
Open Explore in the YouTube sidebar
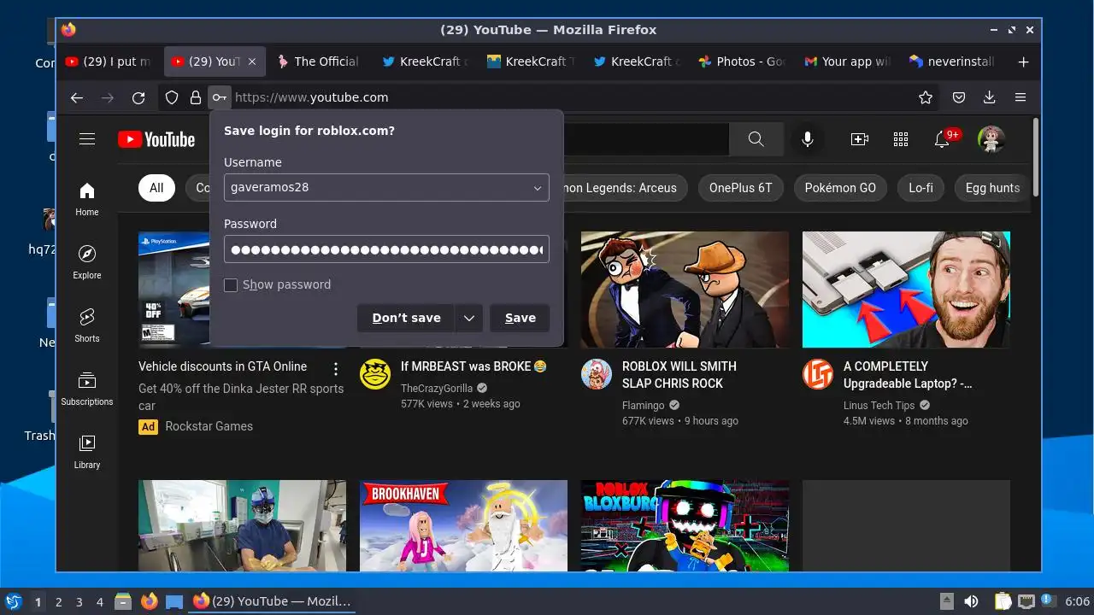(87, 262)
